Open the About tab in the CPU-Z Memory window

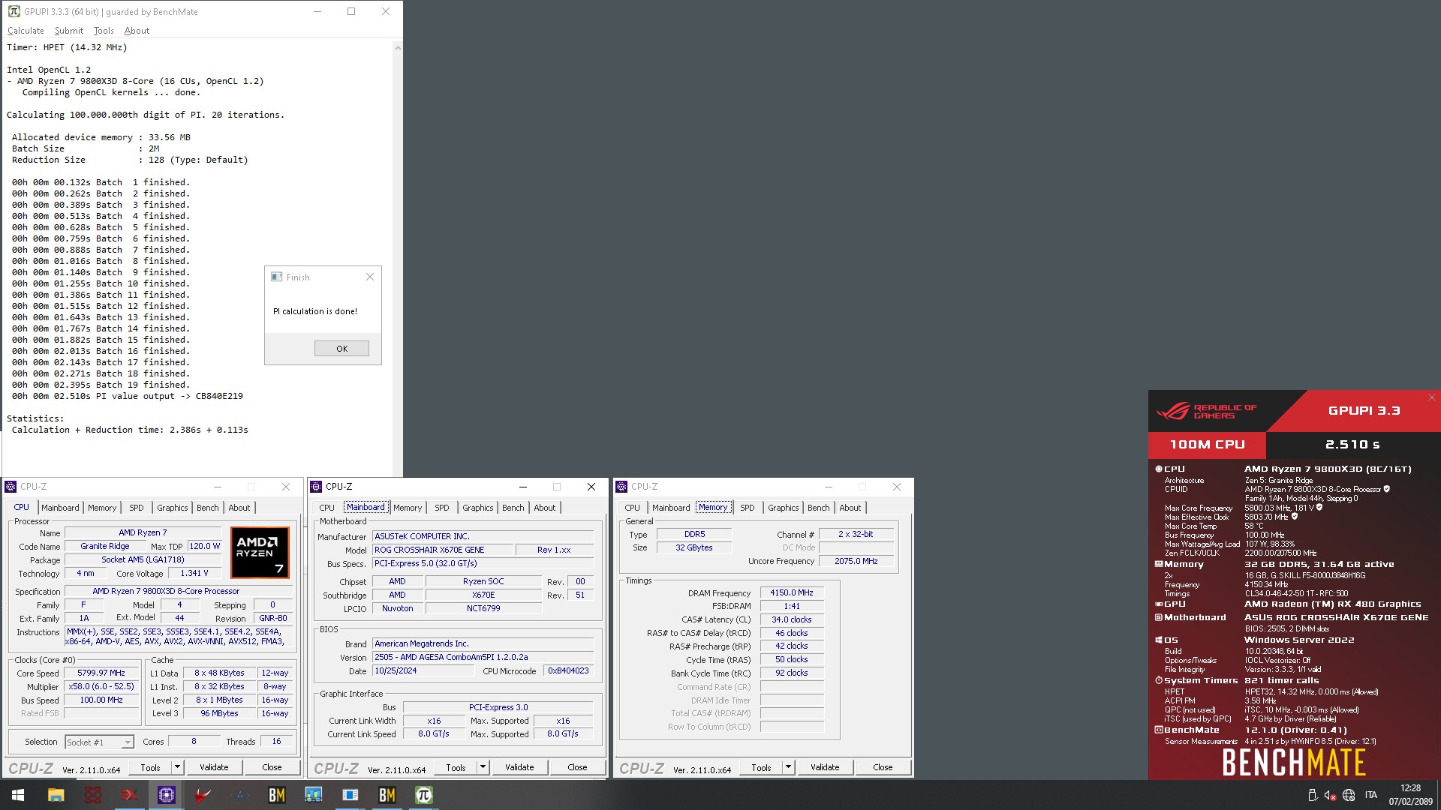pos(850,508)
